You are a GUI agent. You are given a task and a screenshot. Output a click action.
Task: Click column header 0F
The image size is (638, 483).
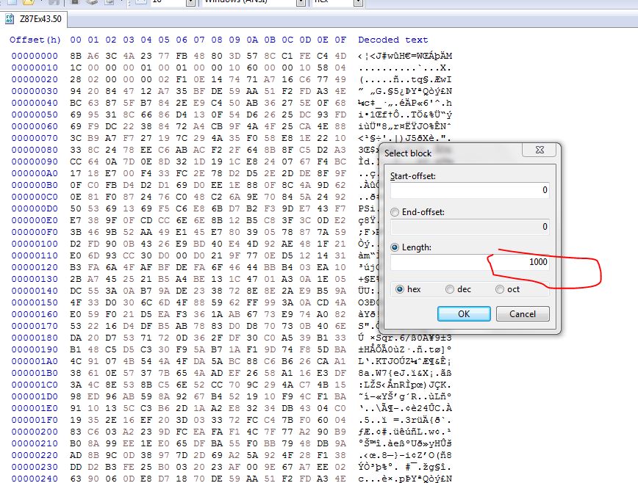(340, 40)
